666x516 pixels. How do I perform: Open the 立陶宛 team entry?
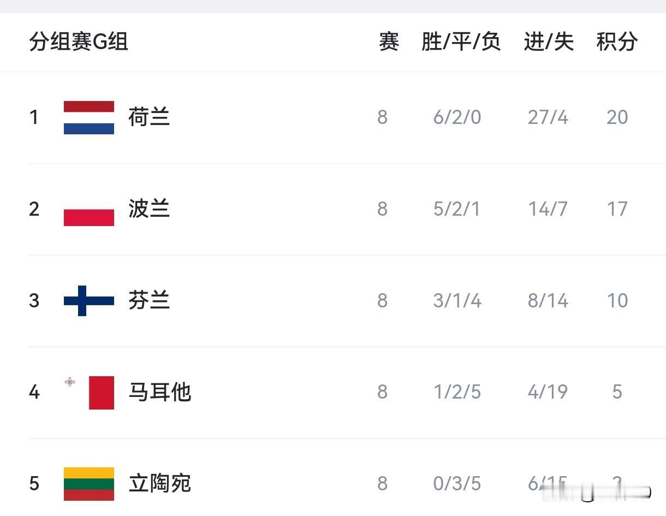159,484
